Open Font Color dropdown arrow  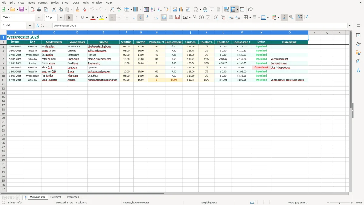[x=97, y=18]
